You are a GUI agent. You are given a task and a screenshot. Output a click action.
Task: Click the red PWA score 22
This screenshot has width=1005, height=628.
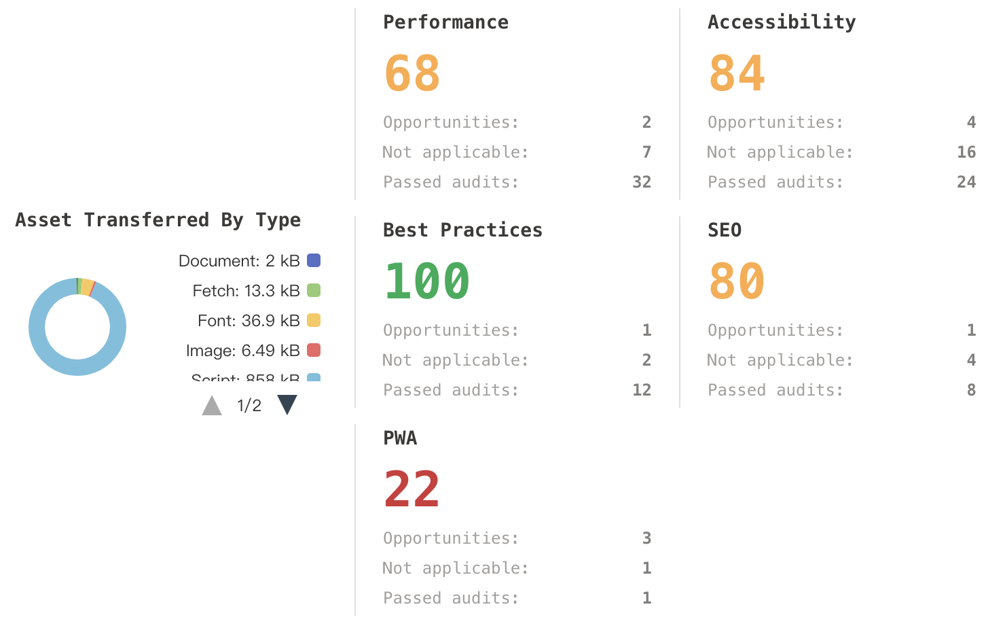[x=412, y=489]
